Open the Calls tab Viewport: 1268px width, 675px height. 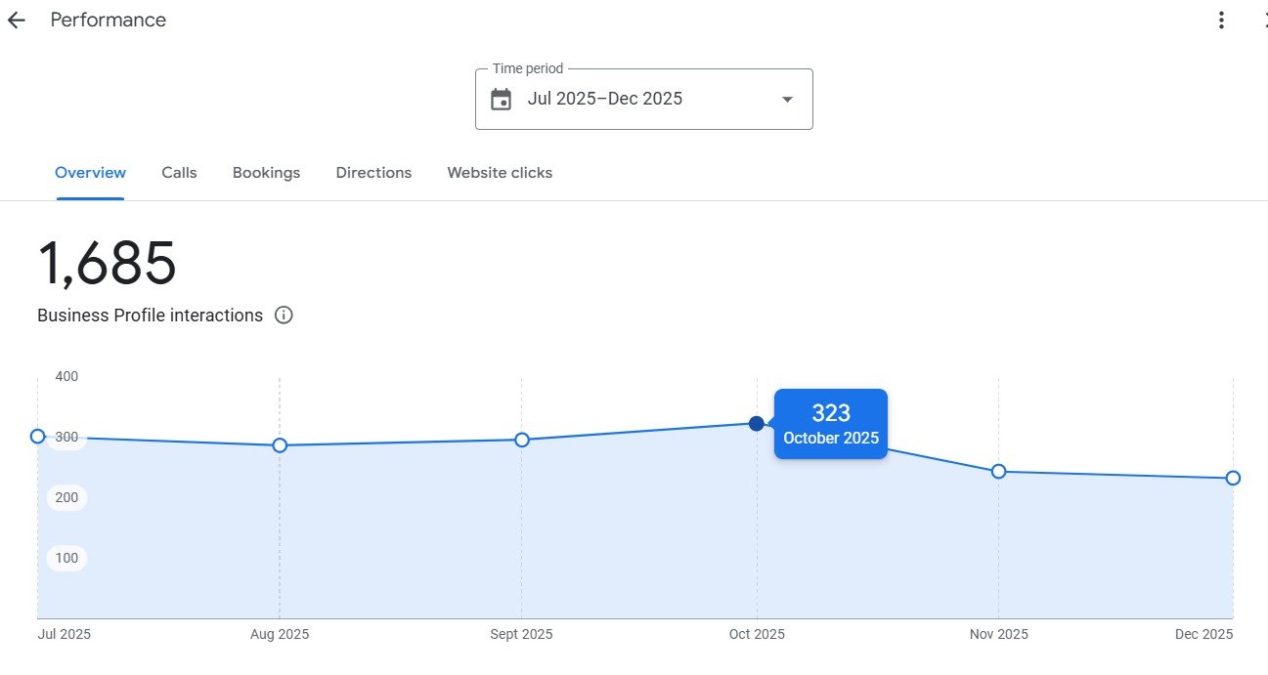coord(179,173)
